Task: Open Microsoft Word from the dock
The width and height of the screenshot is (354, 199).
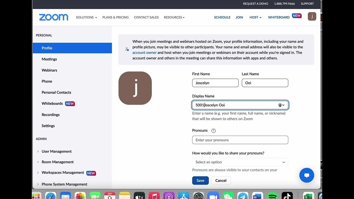Action: [x=257, y=196]
